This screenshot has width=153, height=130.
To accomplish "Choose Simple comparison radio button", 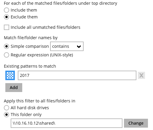I will (7, 46).
